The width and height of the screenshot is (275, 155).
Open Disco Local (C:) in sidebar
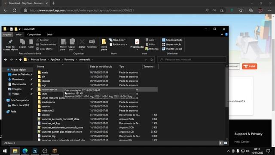click(x=20, y=105)
